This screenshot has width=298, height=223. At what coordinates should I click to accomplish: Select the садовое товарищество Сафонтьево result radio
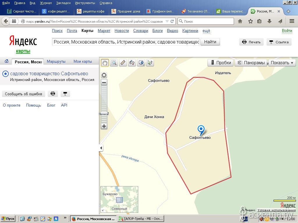click(6, 74)
